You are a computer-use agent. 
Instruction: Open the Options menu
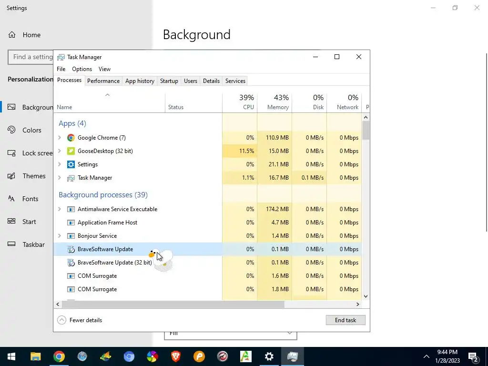click(82, 69)
